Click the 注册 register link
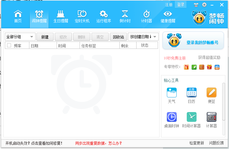Image resolution: width=229 pixels, height=149 pixels. (x=169, y=5)
